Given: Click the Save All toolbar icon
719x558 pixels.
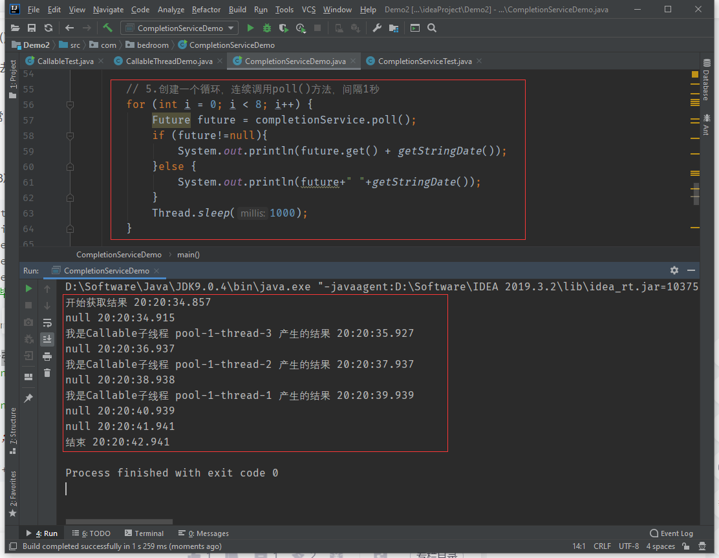Looking at the screenshot, I should [x=32, y=28].
